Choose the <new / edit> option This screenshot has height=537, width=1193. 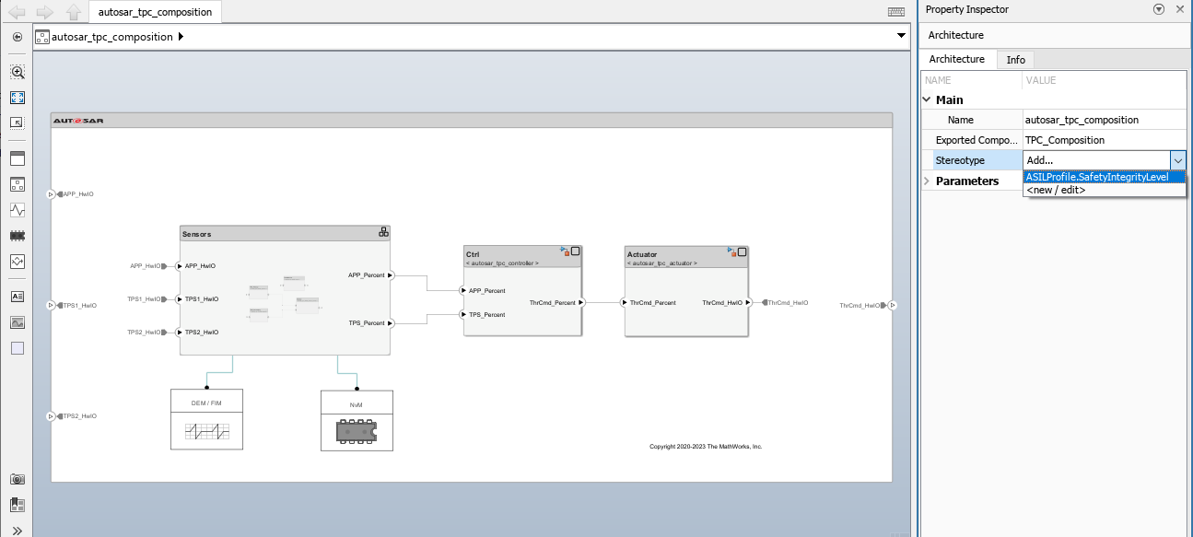(1104, 190)
